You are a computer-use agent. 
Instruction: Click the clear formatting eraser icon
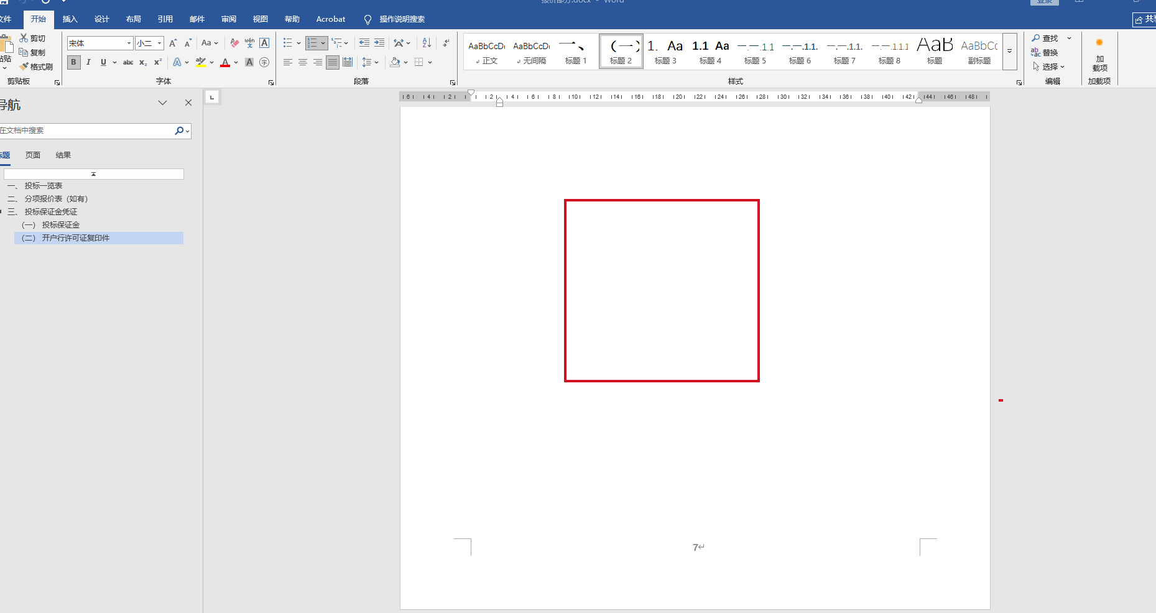234,43
